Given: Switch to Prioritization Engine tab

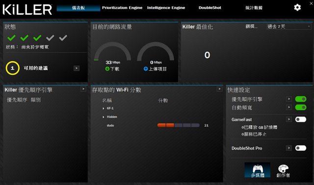Looking at the screenshot, I should pyautogui.click(x=122, y=8).
